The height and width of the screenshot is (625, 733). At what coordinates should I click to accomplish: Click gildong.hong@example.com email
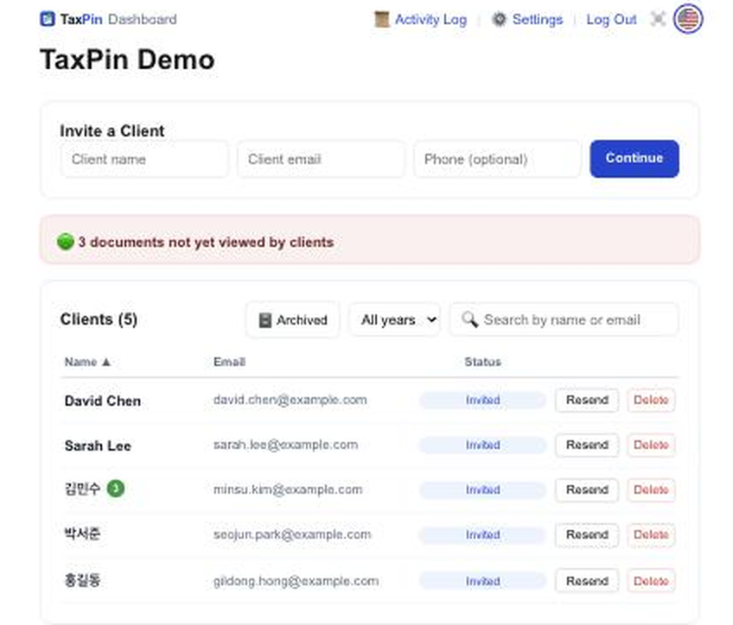(x=296, y=581)
